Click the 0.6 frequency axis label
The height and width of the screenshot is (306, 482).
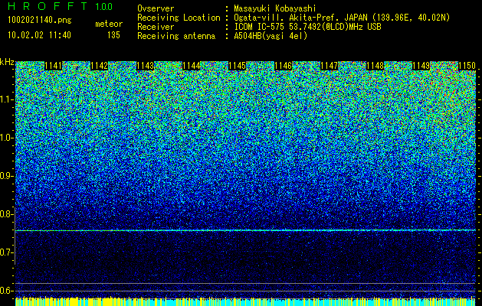point(6,291)
